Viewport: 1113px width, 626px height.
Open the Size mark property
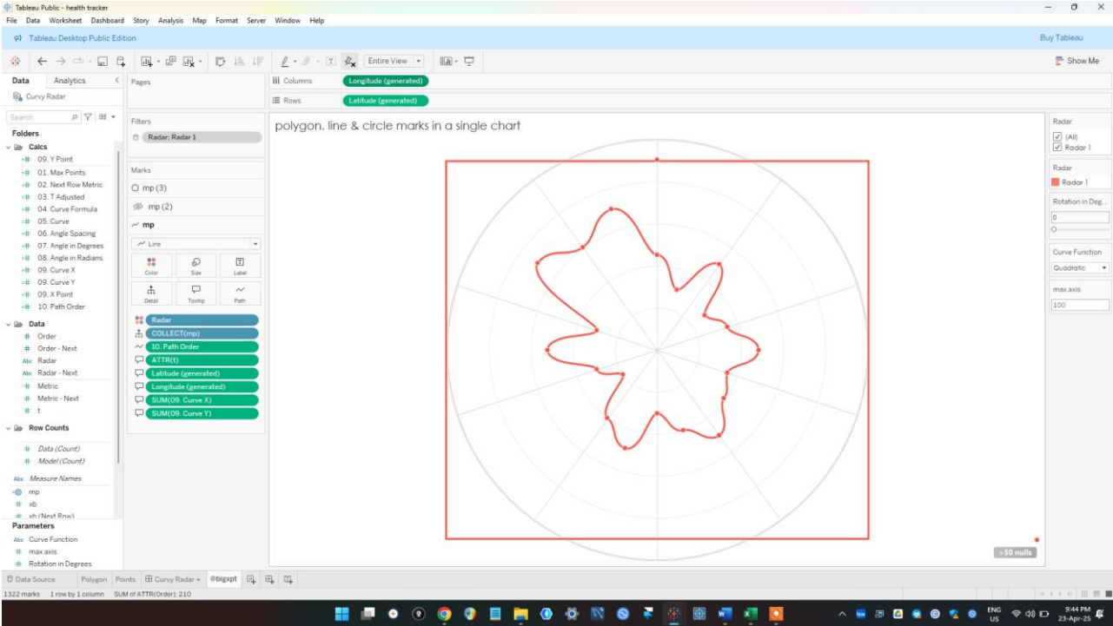point(195,266)
